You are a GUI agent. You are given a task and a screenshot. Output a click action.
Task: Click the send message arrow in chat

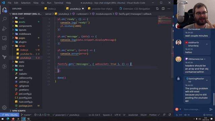pos(211,109)
